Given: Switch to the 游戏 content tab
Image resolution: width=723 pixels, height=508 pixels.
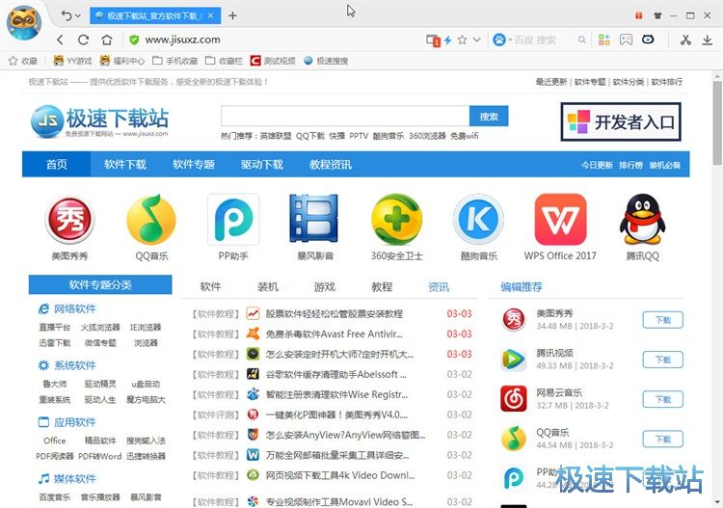Looking at the screenshot, I should 324,286.
